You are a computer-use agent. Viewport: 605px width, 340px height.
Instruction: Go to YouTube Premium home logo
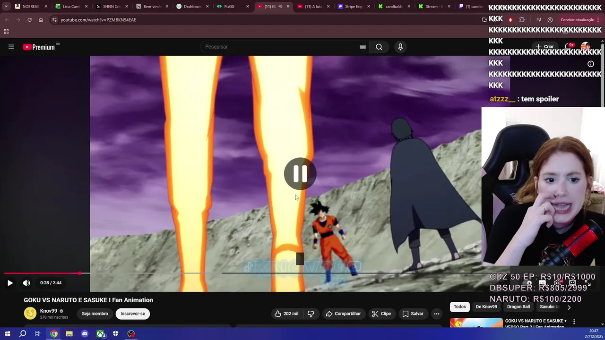pos(40,47)
